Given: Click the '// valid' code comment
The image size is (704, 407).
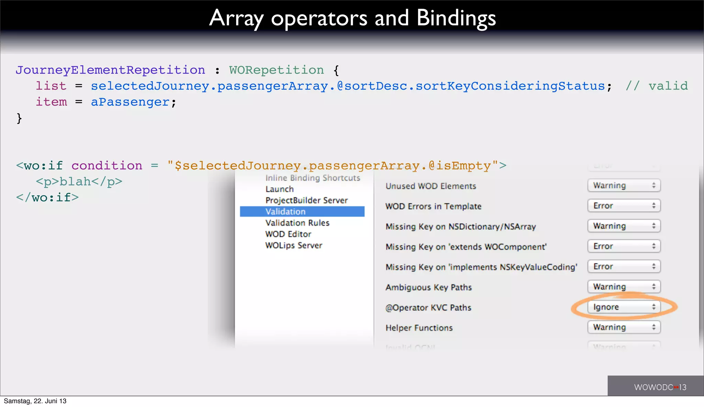Looking at the screenshot, I should pos(657,86).
